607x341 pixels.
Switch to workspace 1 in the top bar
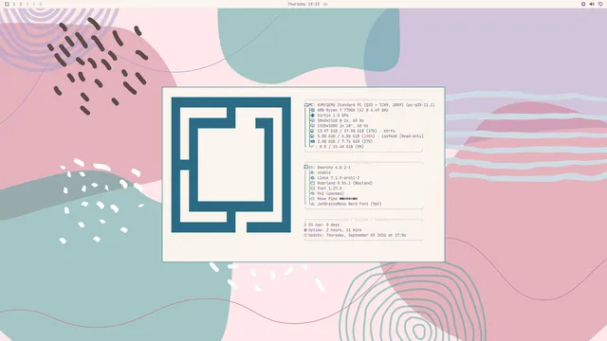[x=14, y=4]
